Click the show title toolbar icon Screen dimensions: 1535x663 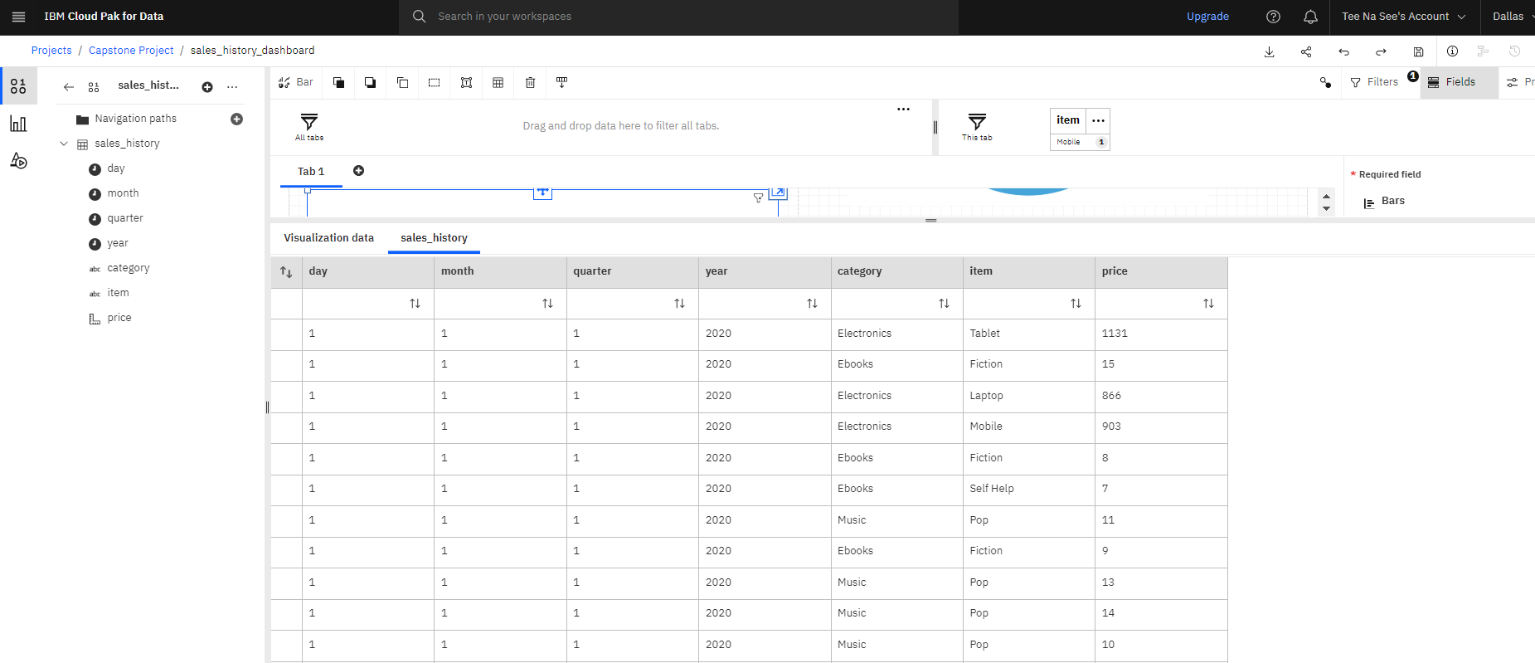466,82
